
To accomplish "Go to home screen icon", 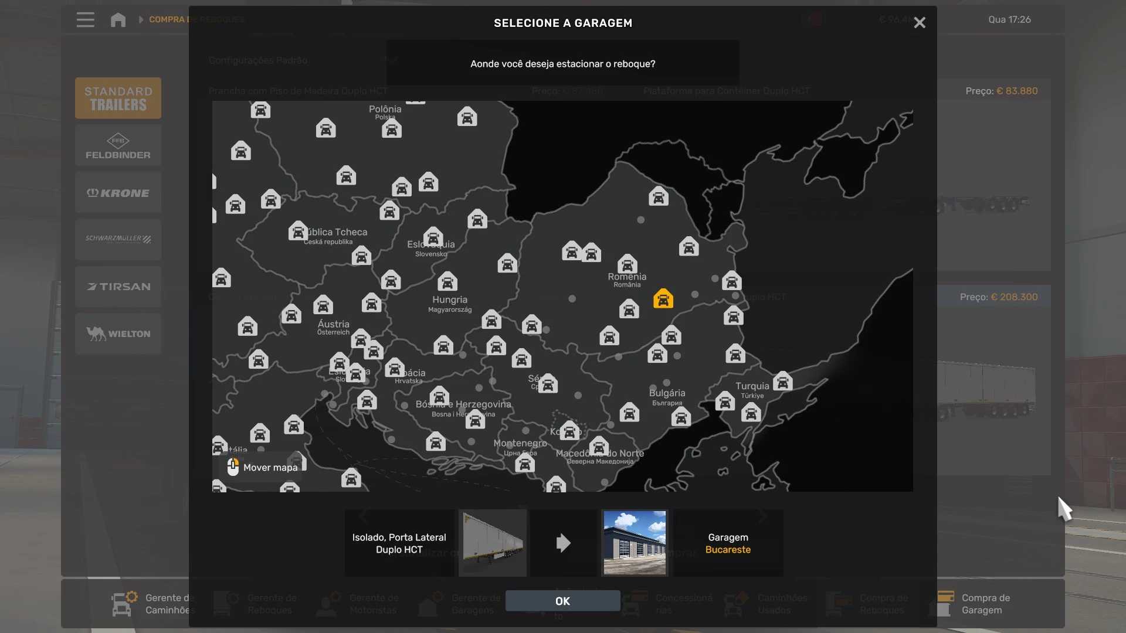I will [118, 20].
